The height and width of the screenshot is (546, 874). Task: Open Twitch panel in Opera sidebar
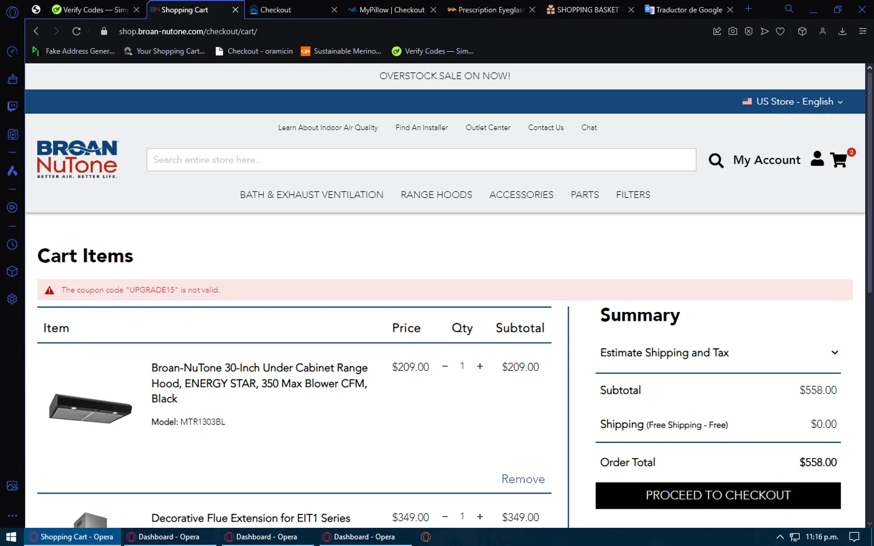click(12, 107)
